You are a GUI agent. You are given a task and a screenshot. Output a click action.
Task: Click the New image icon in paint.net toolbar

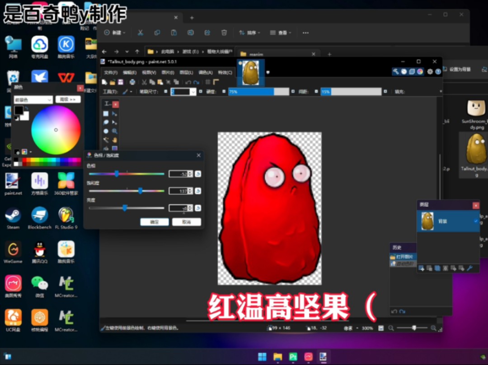[104, 82]
